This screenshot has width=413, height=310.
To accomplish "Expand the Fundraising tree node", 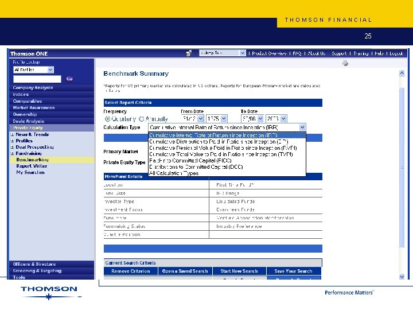I will tap(12, 153).
